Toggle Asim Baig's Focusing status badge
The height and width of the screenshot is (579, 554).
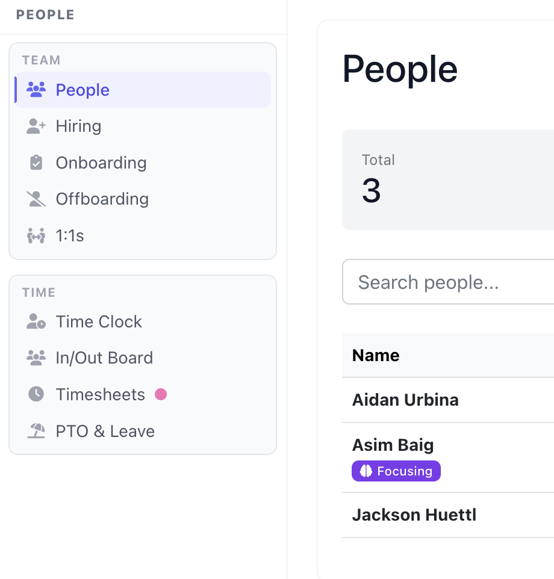(396, 471)
